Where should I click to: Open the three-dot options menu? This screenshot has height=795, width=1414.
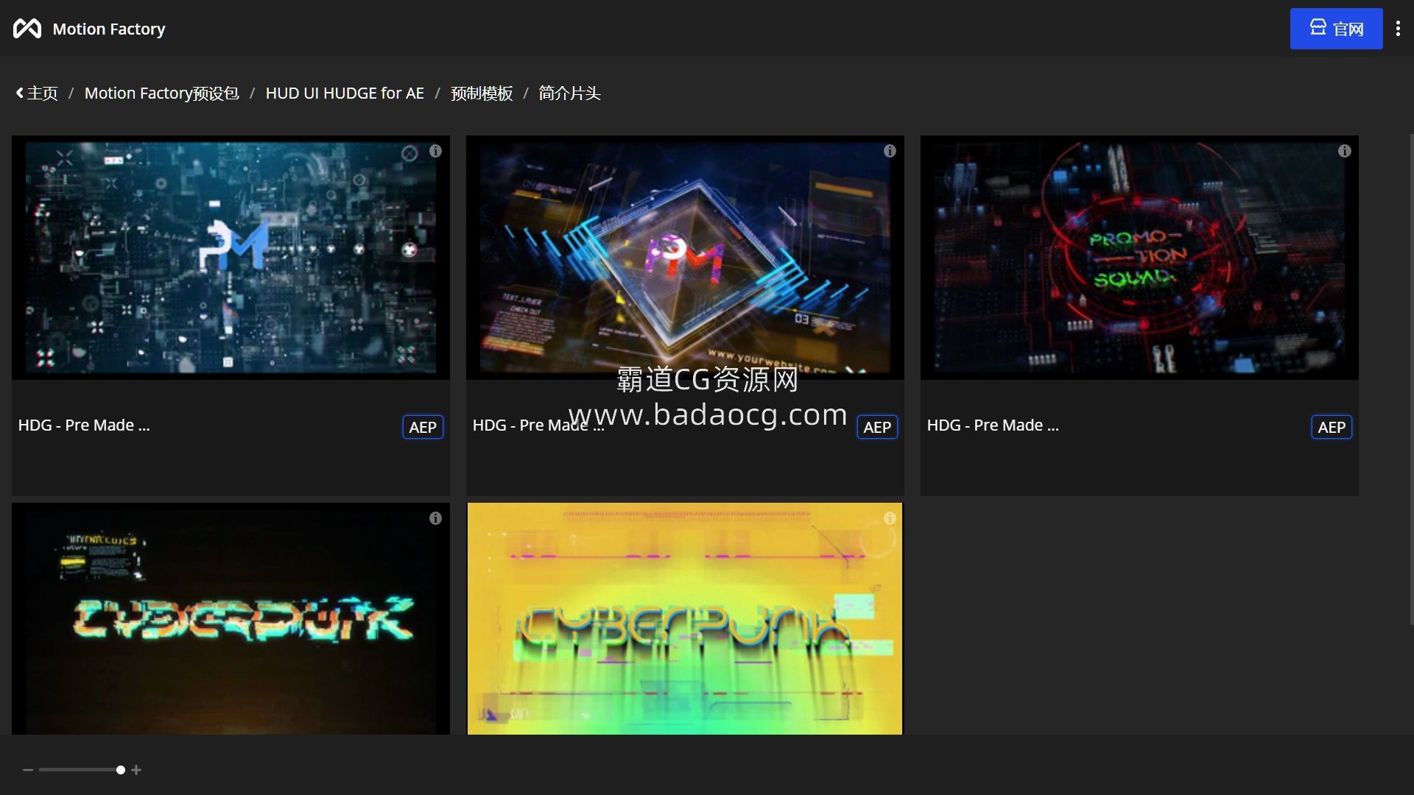tap(1398, 29)
